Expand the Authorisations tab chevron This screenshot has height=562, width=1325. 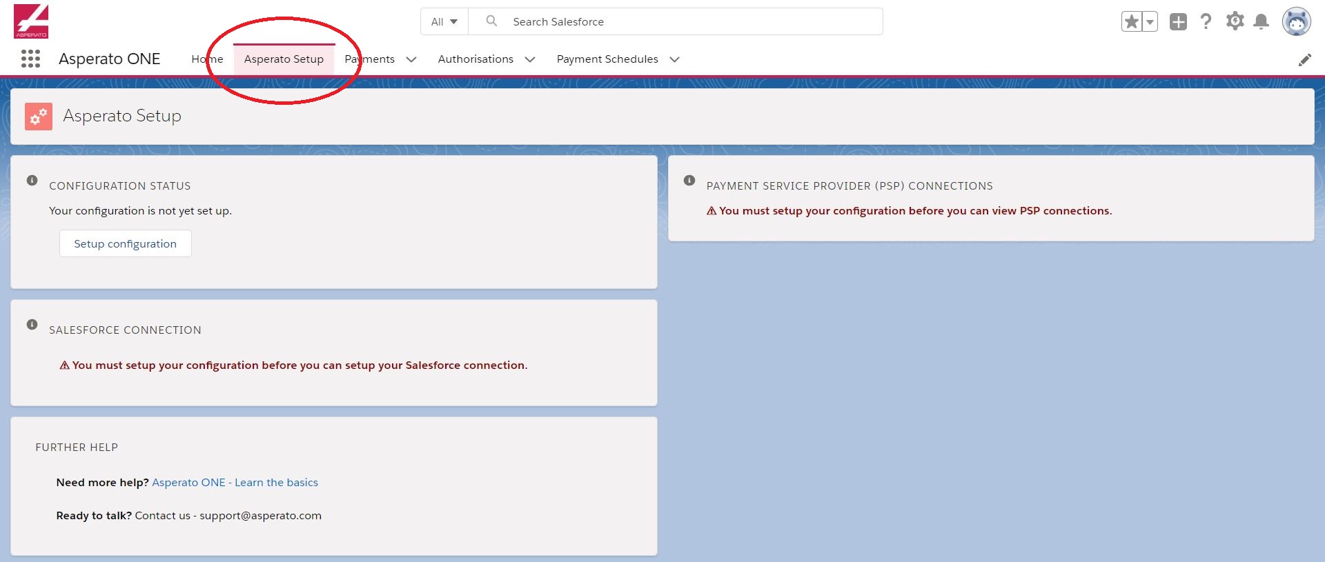tap(530, 59)
